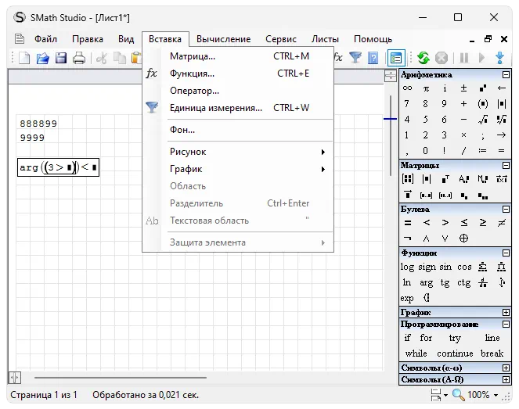Collapse the Булева panel
Screen dimensions: 519x409
coord(506,210)
